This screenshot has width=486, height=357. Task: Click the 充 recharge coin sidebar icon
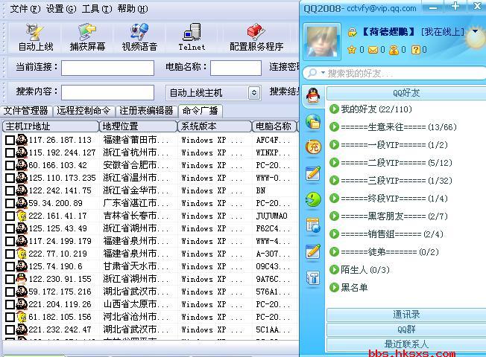click(313, 147)
